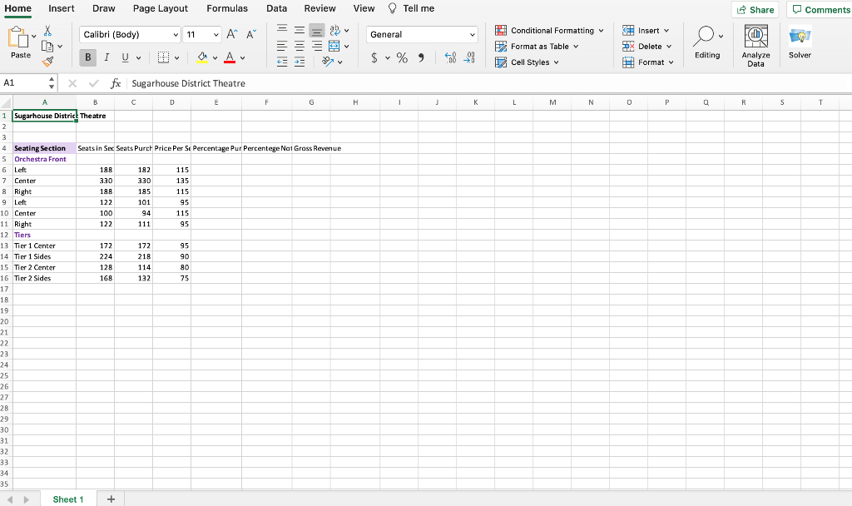Align cell text left
Screen dimensions: 852x506
[282, 47]
